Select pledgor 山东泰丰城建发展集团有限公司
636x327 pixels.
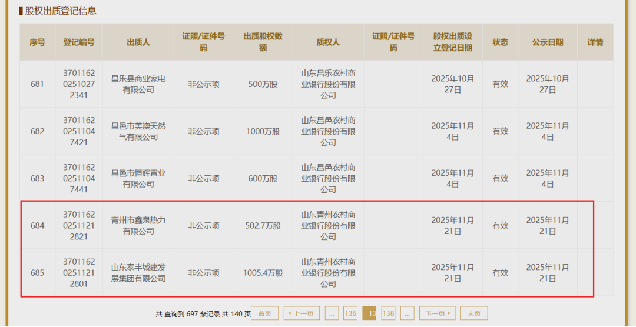point(138,272)
